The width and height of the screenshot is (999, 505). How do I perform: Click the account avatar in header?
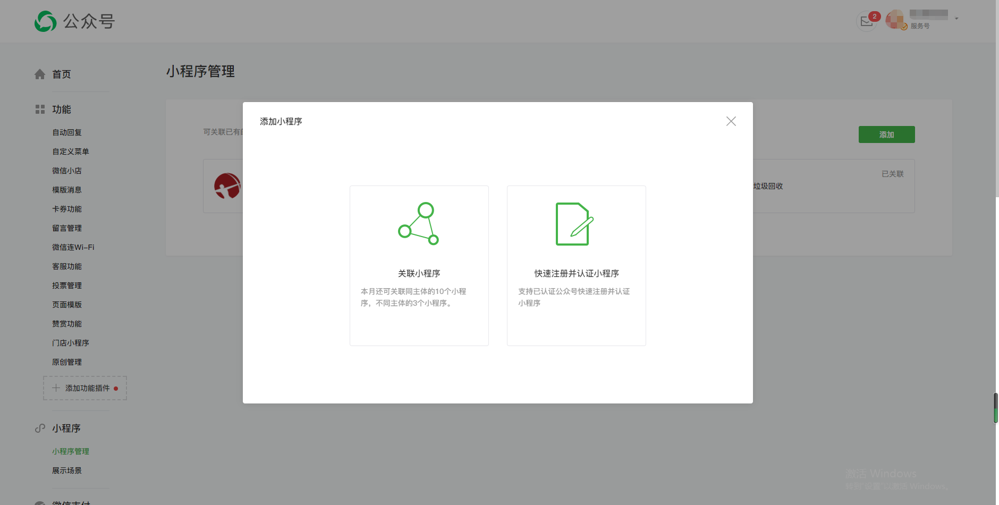[895, 20]
